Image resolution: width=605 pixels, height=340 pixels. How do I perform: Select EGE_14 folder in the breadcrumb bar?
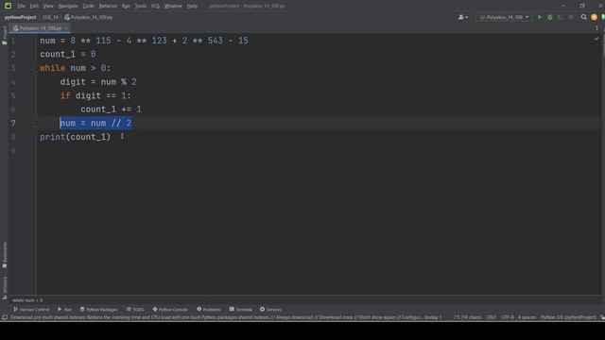click(x=50, y=17)
